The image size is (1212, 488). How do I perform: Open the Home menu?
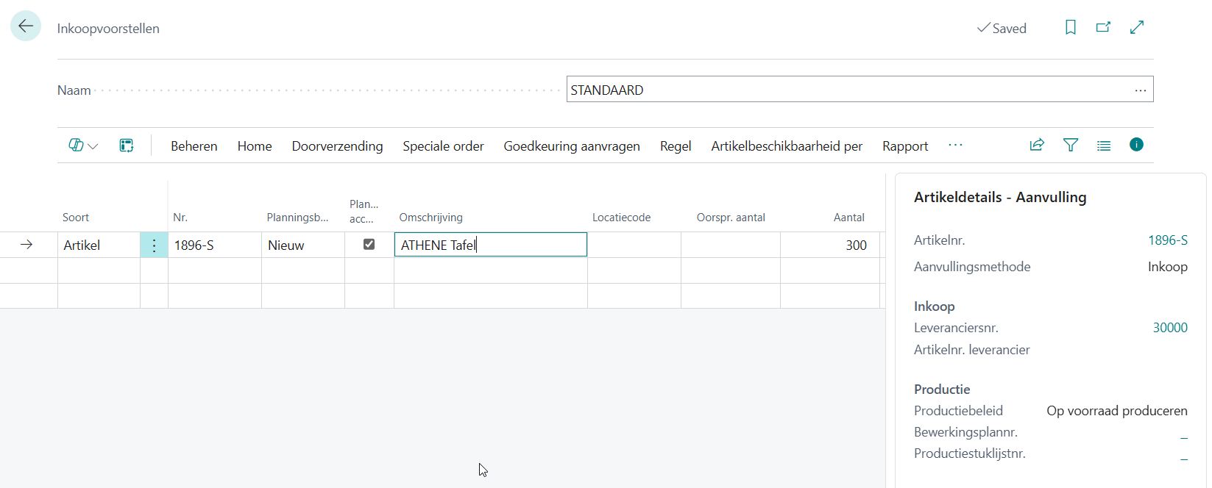[x=255, y=146]
